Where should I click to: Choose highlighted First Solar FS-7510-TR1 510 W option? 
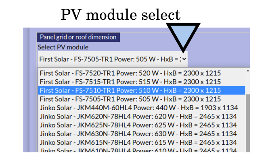(x=142, y=90)
